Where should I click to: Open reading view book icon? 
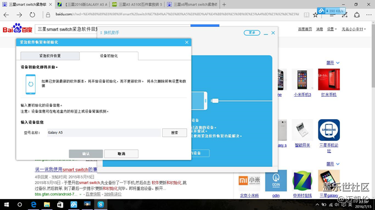(x=306, y=15)
